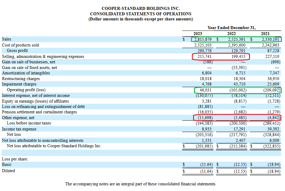Pick 2021 sales value 2,330,191
Viewport: 285px width, 191px height.
(x=270, y=39)
